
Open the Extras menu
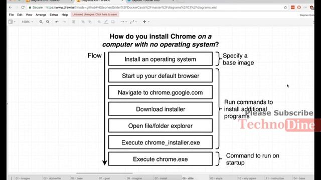[x=54, y=14]
